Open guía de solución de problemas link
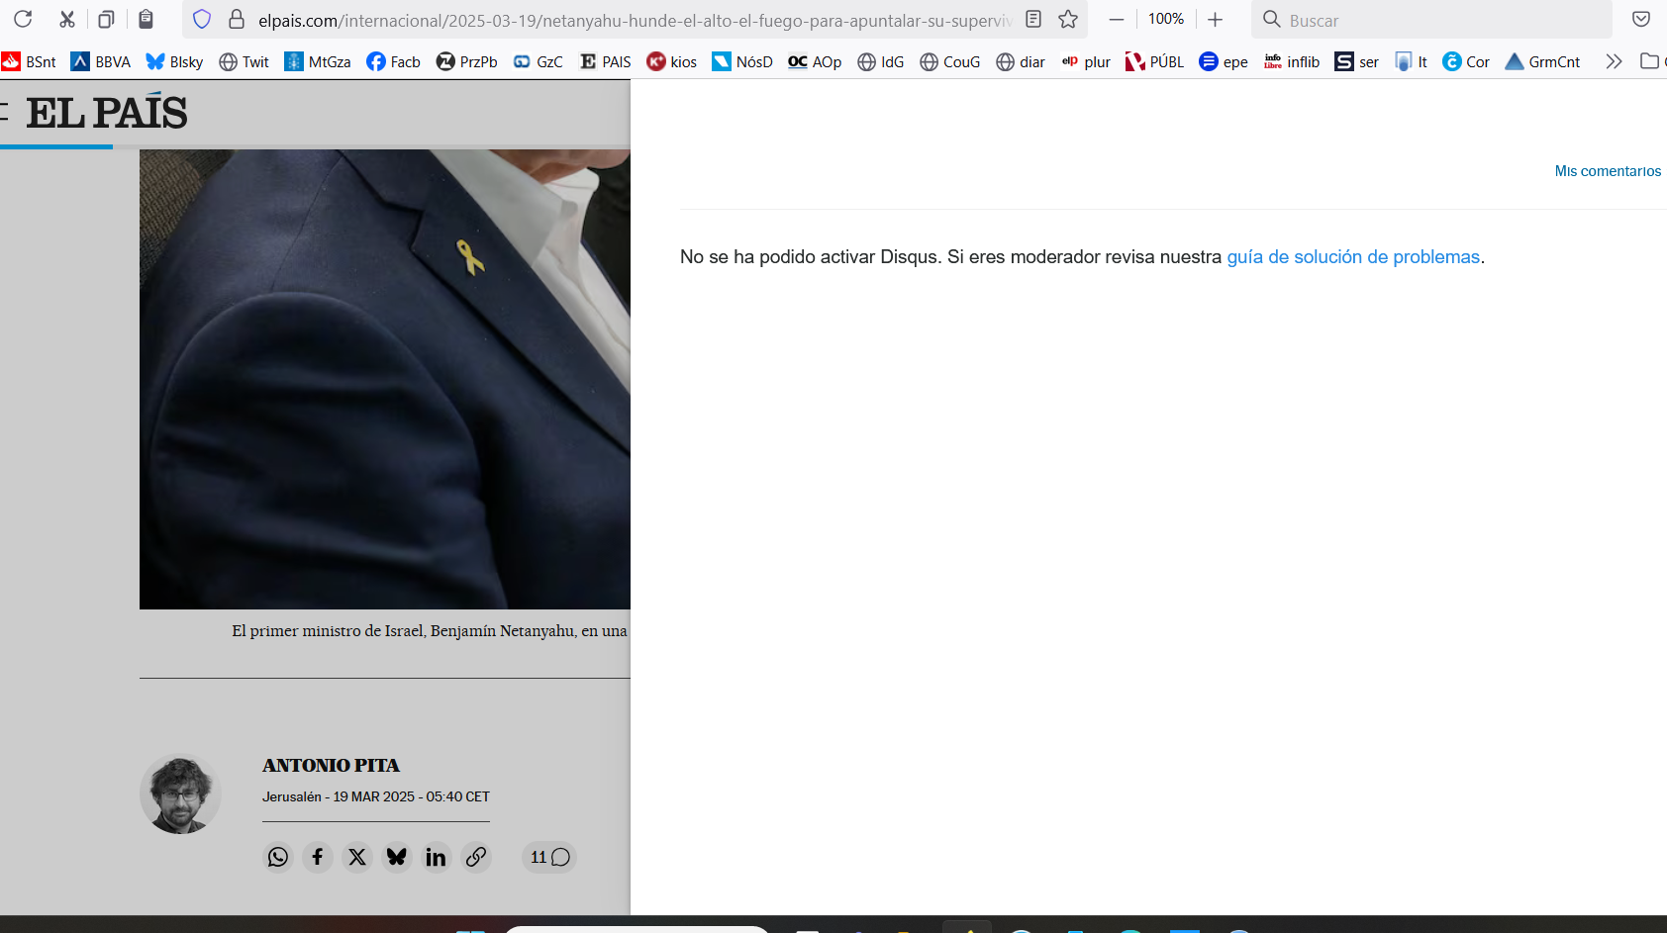 [x=1353, y=257]
